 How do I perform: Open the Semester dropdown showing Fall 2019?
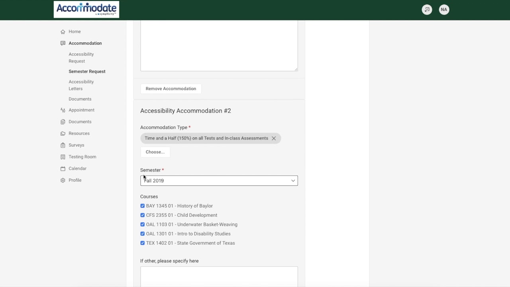tap(219, 181)
